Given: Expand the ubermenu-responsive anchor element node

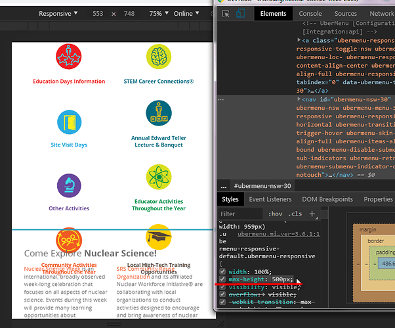Looking at the screenshot, I should tap(299, 40).
